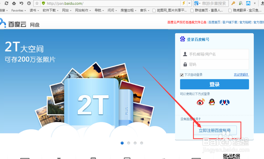The image size is (264, 159).
Task: Open the 客户端下载 link
Action: pyautogui.click(x=230, y=22)
